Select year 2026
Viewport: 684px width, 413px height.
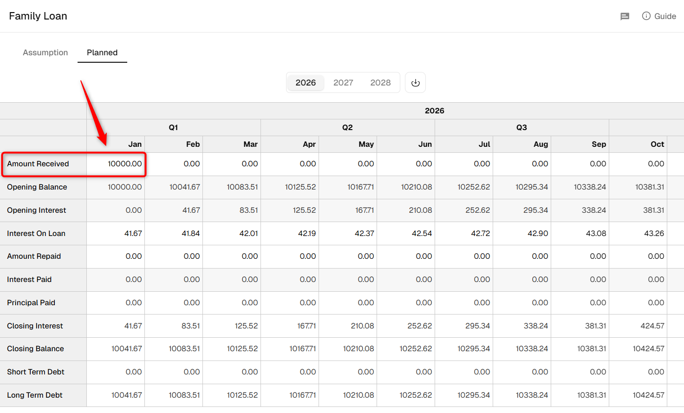coord(306,83)
